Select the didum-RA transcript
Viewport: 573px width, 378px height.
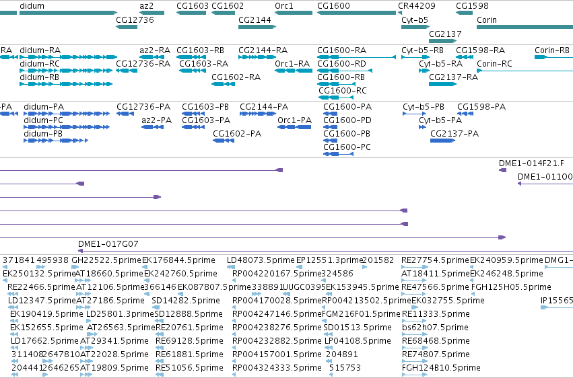pyautogui.click(x=68, y=57)
